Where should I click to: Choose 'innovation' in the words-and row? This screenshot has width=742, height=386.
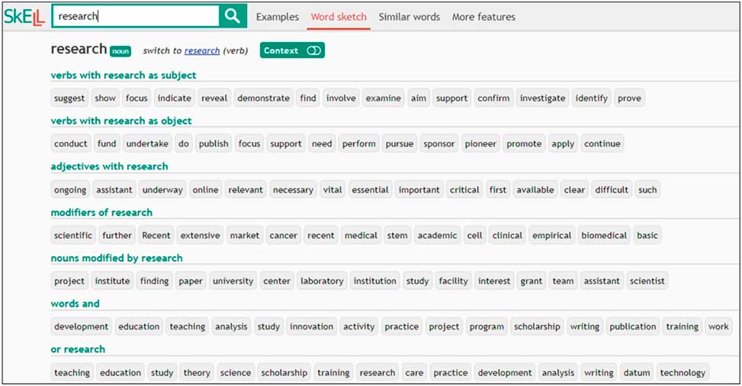point(311,326)
